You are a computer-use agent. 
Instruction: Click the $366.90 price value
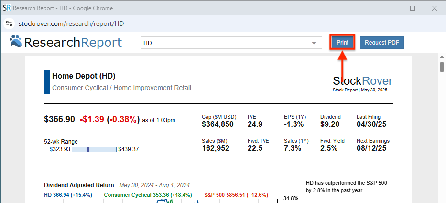pos(59,119)
